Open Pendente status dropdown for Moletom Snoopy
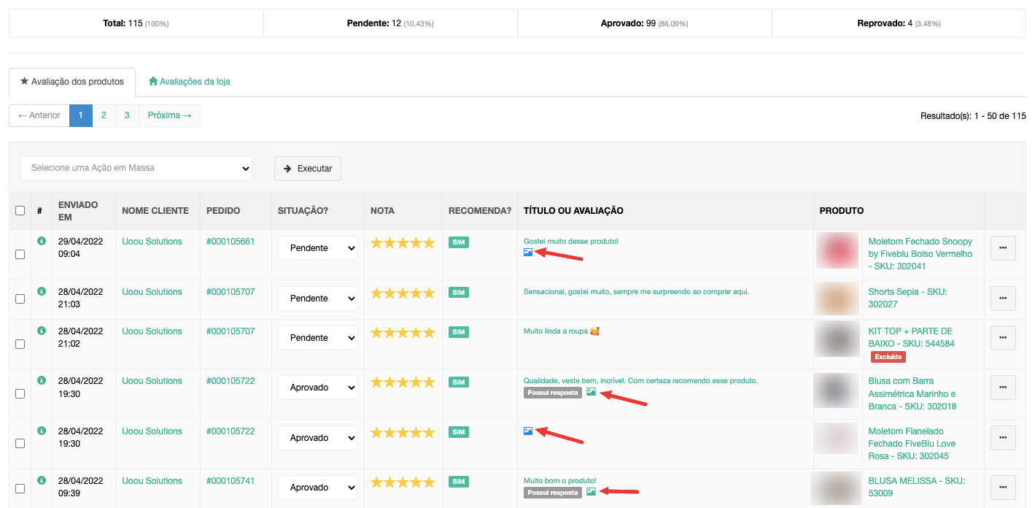Viewport: 1035px width, 508px height. click(x=318, y=248)
